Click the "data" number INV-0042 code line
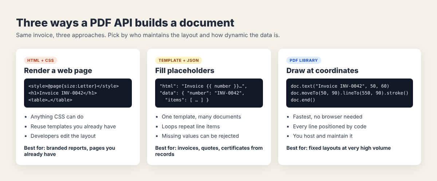The height and width of the screenshot is (181, 437). click(x=202, y=93)
